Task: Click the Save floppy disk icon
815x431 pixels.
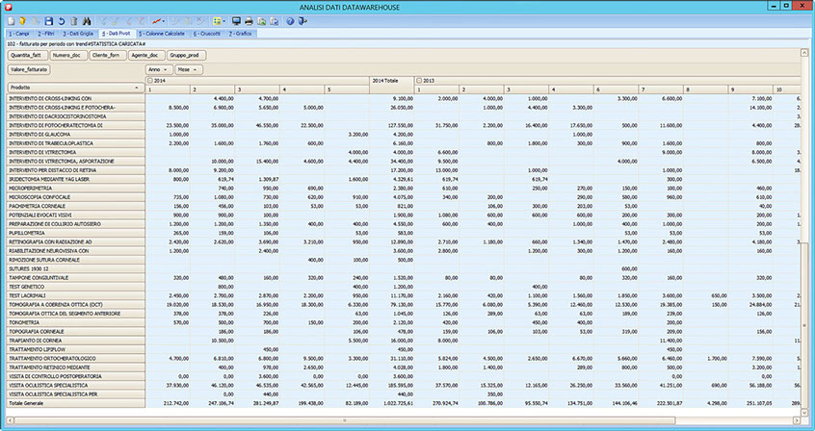Action: pos(49,20)
